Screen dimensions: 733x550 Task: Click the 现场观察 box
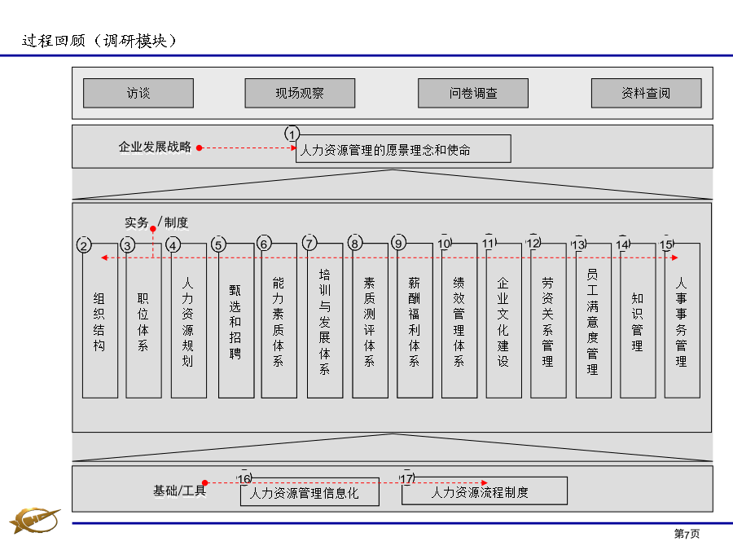(x=300, y=93)
